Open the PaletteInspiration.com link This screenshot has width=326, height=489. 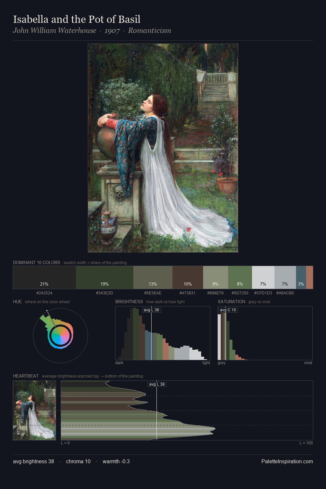point(287,461)
